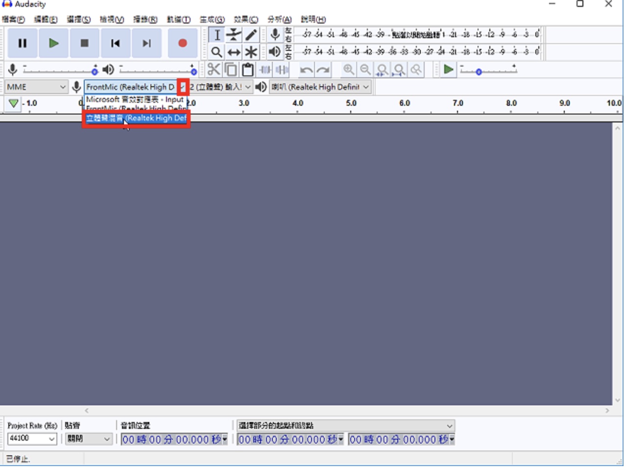Open the 說明(H) menu
This screenshot has width=626, height=470.
tap(313, 20)
